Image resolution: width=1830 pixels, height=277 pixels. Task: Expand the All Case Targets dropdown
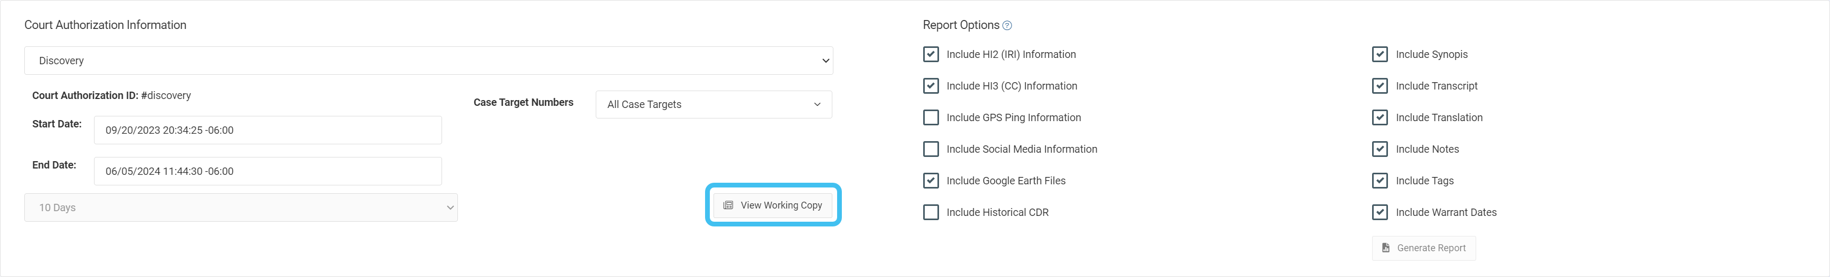tap(713, 104)
